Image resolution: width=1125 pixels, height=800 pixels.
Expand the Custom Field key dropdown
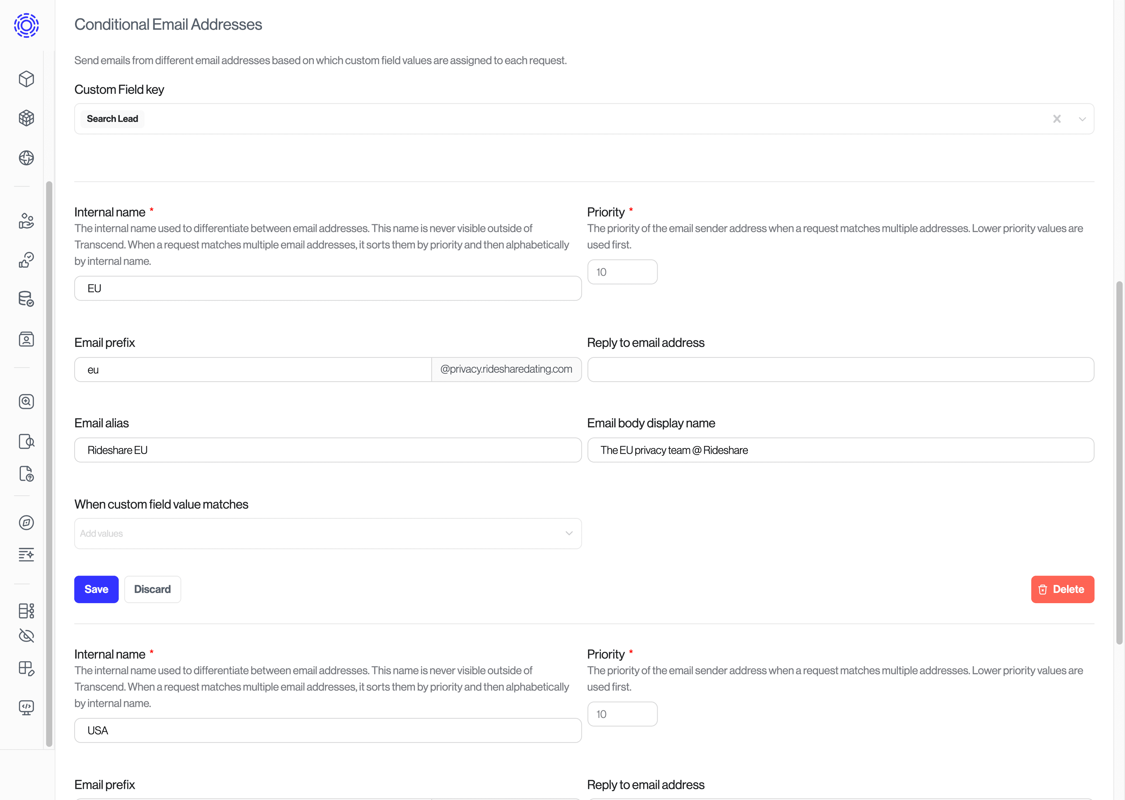(1082, 119)
